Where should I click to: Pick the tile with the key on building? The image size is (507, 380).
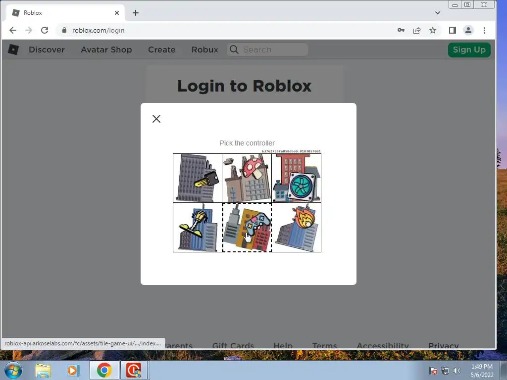tap(198, 178)
